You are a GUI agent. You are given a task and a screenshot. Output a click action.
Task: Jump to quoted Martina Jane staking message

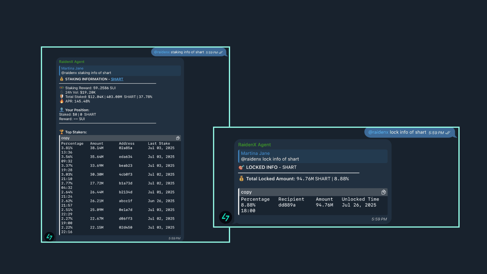coord(120,71)
